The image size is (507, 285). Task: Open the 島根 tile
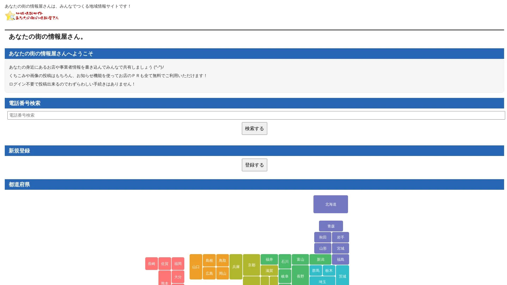pos(209,260)
